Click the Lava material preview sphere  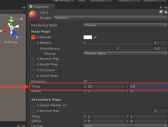click(33, 15)
